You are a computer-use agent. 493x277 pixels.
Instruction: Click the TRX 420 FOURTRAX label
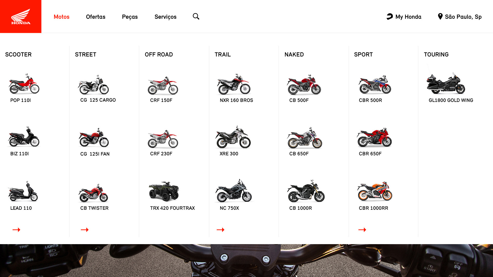(173, 208)
